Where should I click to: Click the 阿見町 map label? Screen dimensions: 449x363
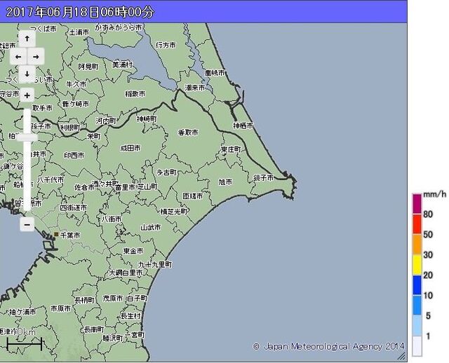point(88,67)
